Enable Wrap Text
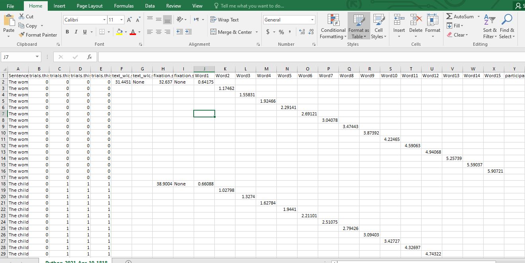Image resolution: width=525 pixels, height=263 pixels. pos(225,19)
